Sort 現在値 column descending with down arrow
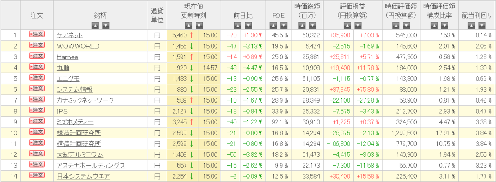The image size is (496, 182). point(199,26)
